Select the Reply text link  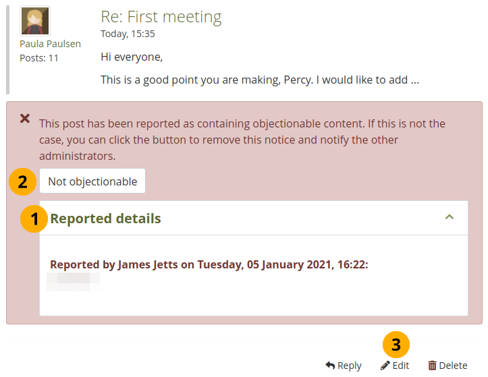350,366
